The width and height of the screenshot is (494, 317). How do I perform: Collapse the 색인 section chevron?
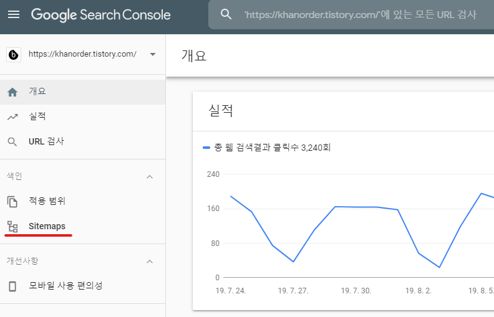tap(150, 177)
